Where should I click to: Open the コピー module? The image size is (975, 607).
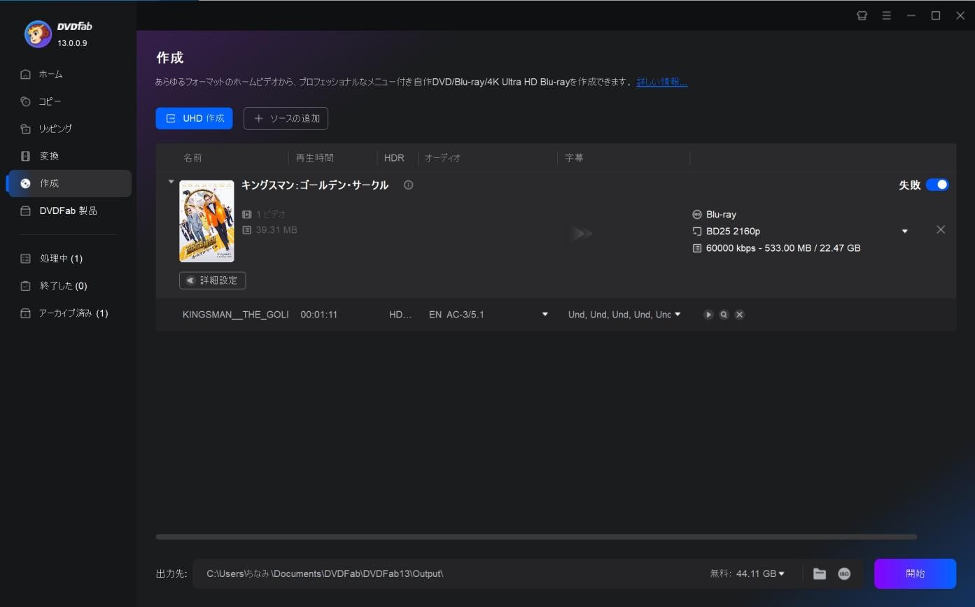(x=69, y=101)
